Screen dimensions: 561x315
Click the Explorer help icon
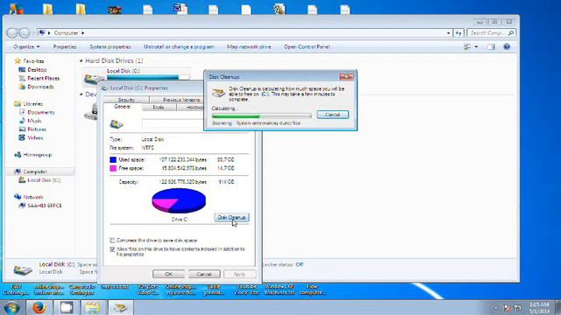507,46
